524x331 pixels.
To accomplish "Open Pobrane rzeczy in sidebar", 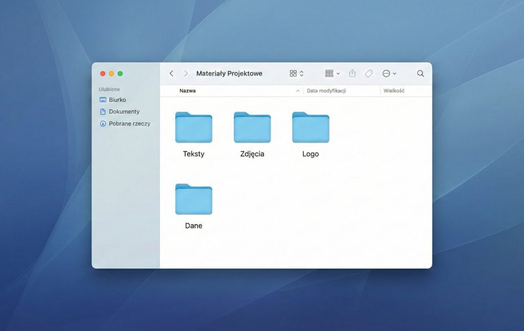I will pyautogui.click(x=129, y=123).
